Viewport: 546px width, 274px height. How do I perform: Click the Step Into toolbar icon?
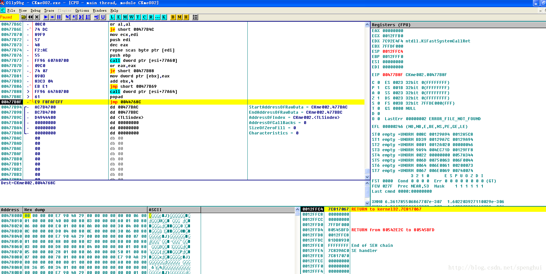(x=68, y=17)
